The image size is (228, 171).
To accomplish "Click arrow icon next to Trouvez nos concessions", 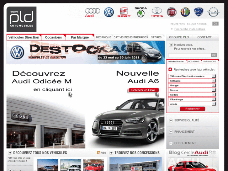I will tap(111, 153).
